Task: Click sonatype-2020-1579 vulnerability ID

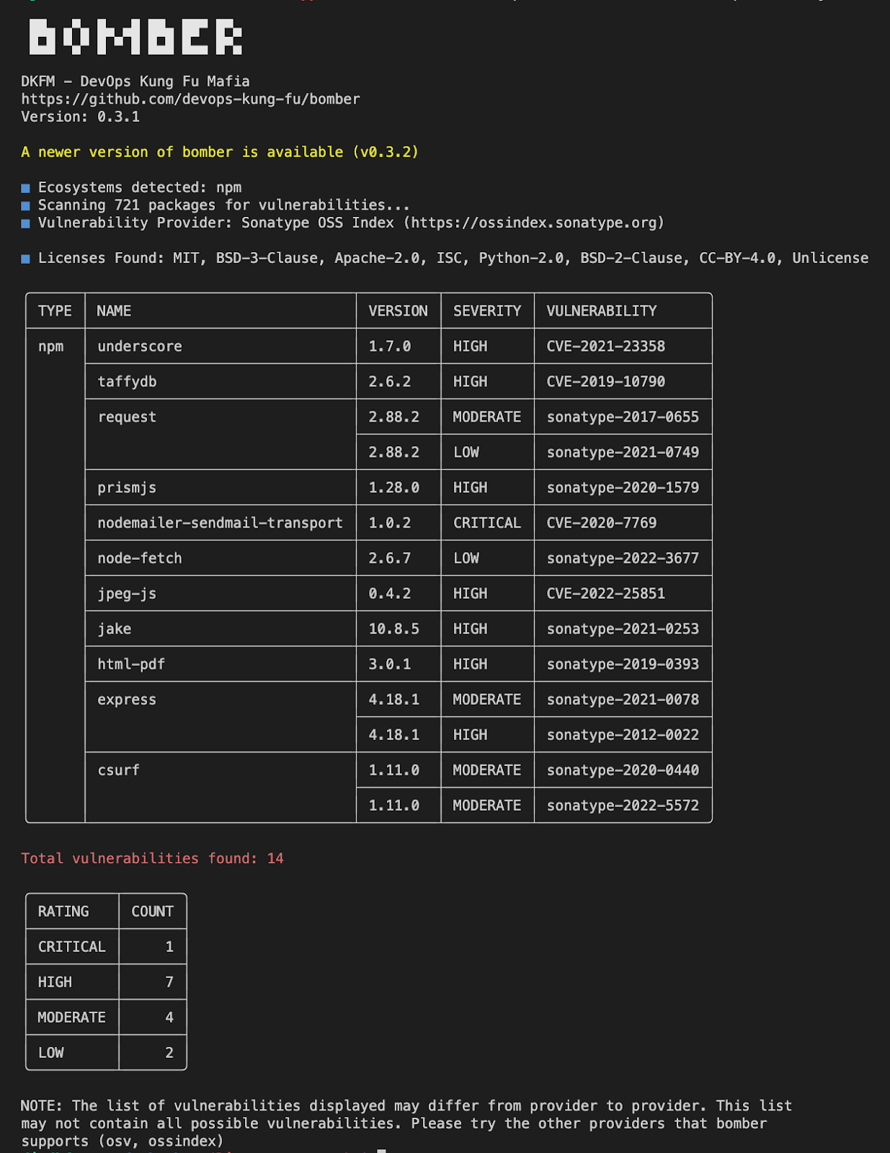Action: coord(623,488)
